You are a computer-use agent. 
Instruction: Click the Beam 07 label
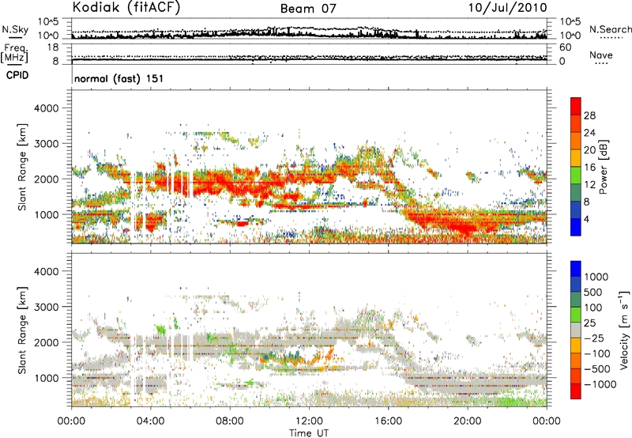pos(308,8)
